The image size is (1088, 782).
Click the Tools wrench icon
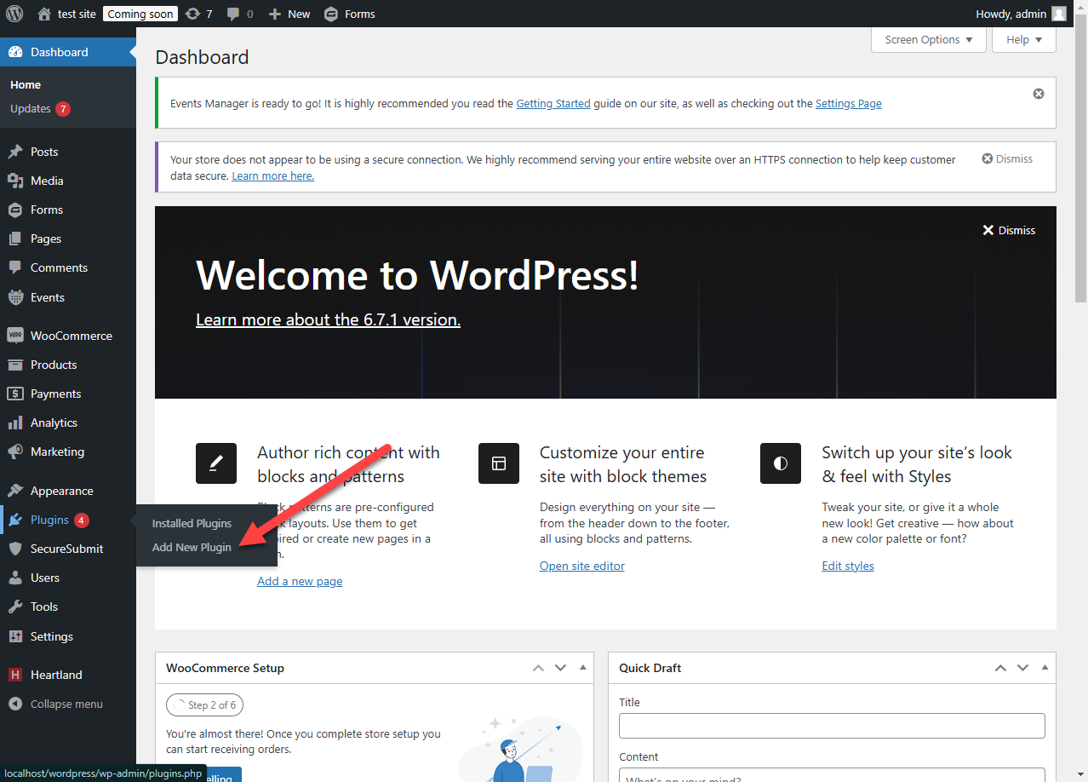(x=15, y=607)
